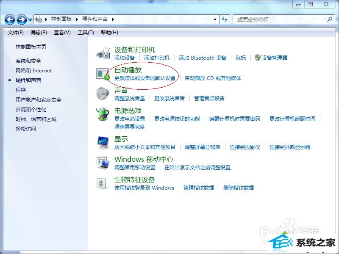
Task: Click 连接到投影仪 link
Action: click(245, 147)
